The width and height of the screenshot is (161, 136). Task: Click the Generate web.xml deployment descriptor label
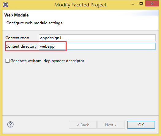[47, 61]
